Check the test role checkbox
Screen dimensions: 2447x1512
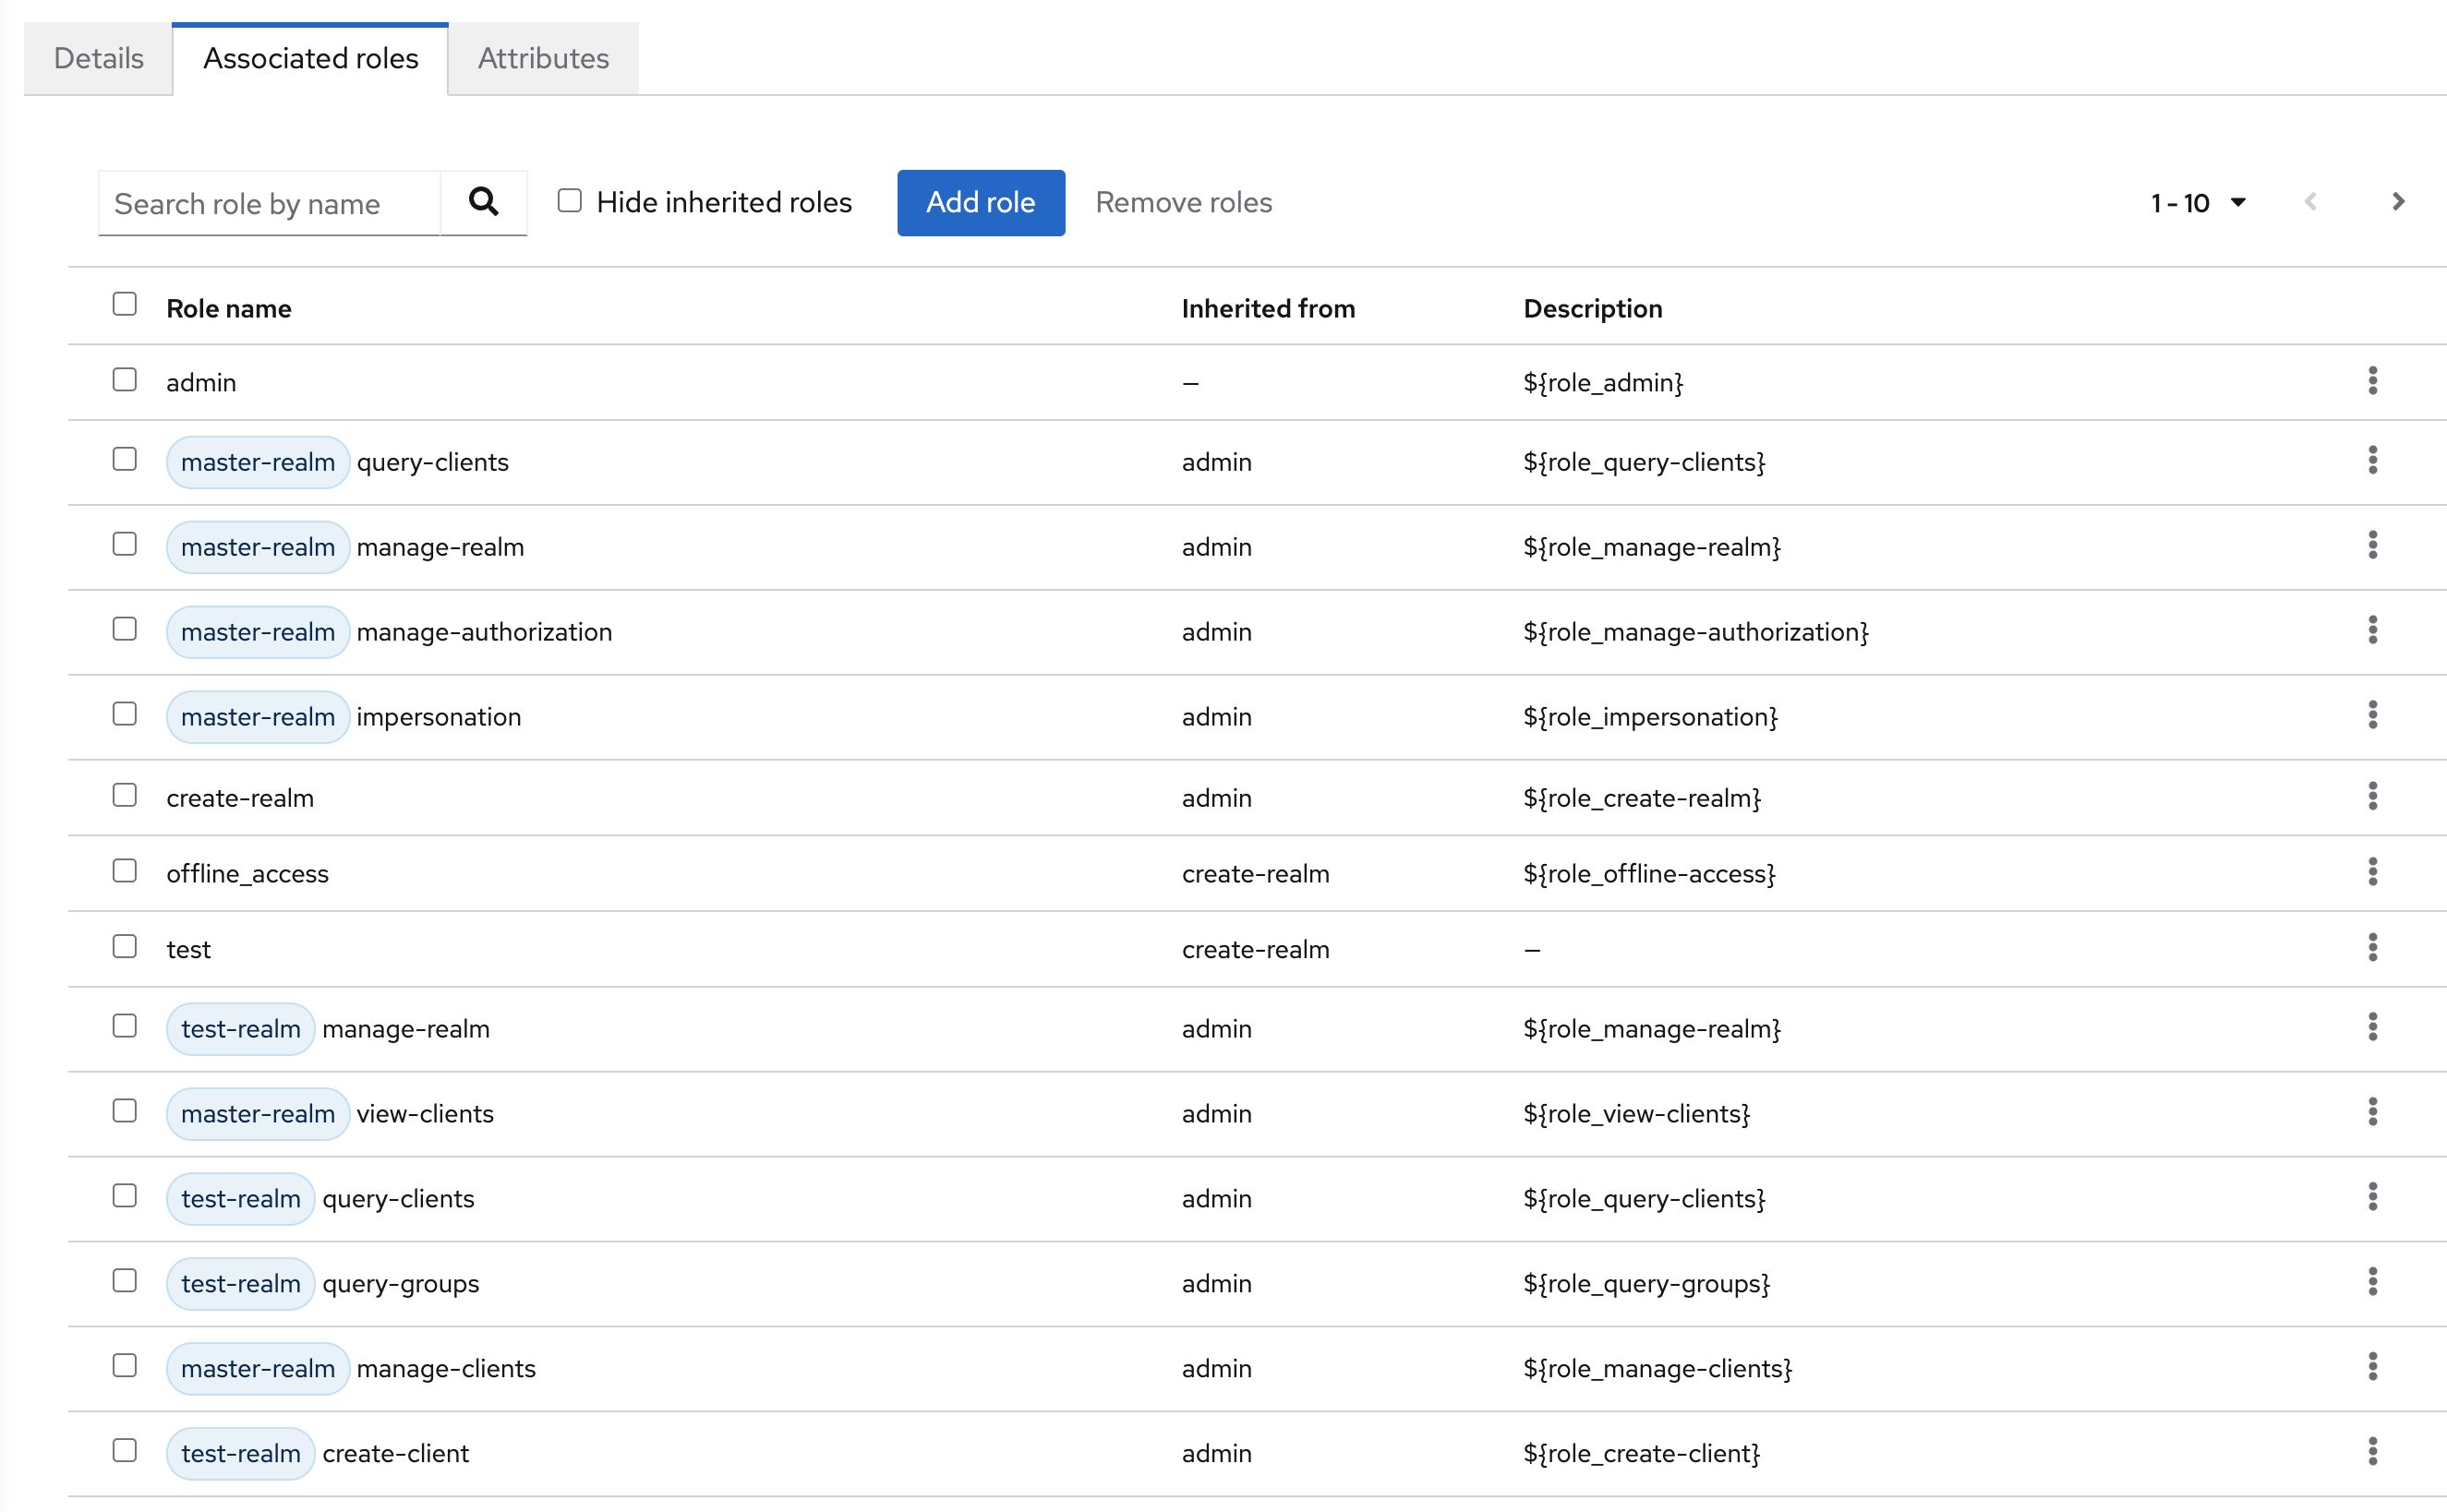tap(124, 947)
